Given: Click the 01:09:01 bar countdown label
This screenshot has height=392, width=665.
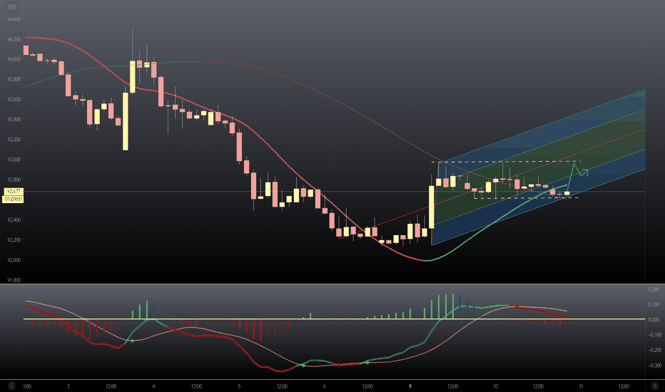Looking at the screenshot, I should (x=14, y=199).
